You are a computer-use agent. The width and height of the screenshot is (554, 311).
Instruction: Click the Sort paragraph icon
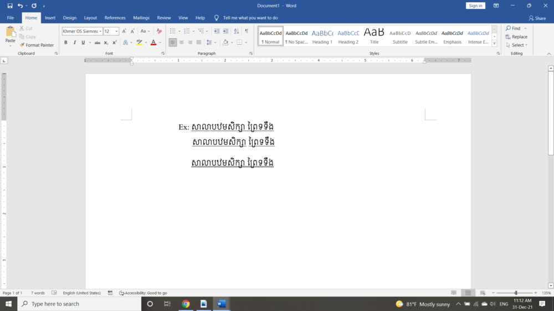tap(237, 32)
